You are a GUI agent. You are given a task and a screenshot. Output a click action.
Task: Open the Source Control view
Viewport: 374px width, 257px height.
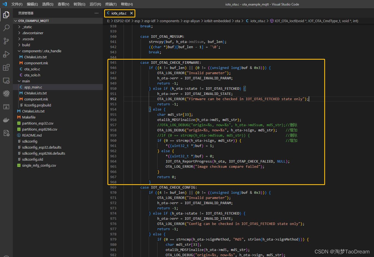click(x=6, y=41)
